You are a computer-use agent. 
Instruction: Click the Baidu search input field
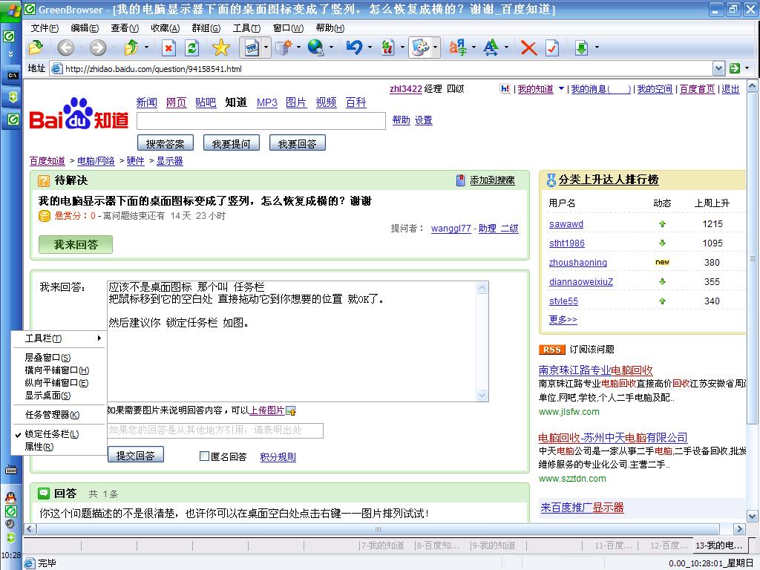pos(261,121)
